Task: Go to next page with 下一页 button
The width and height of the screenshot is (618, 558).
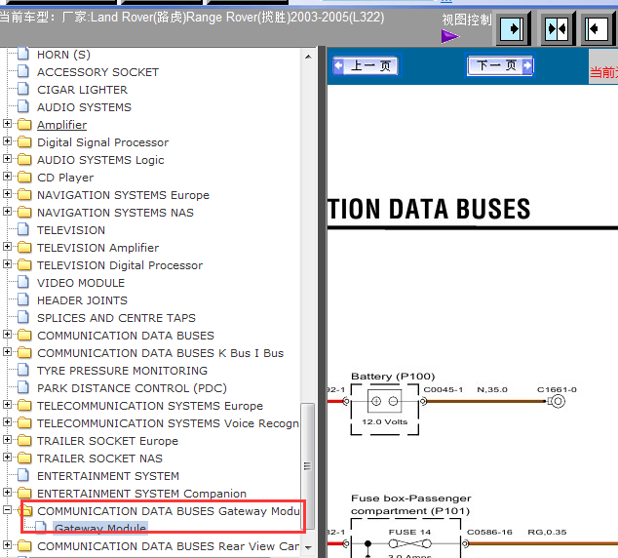Action: 500,65
